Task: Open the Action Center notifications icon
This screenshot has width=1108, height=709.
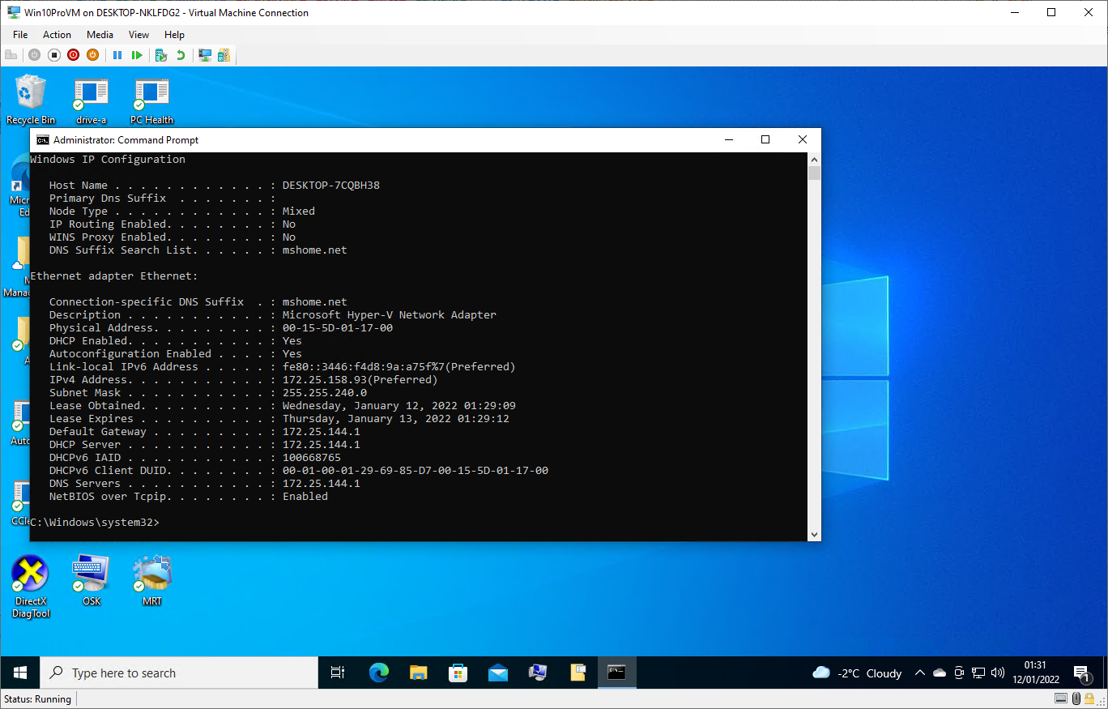Action: click(x=1082, y=673)
